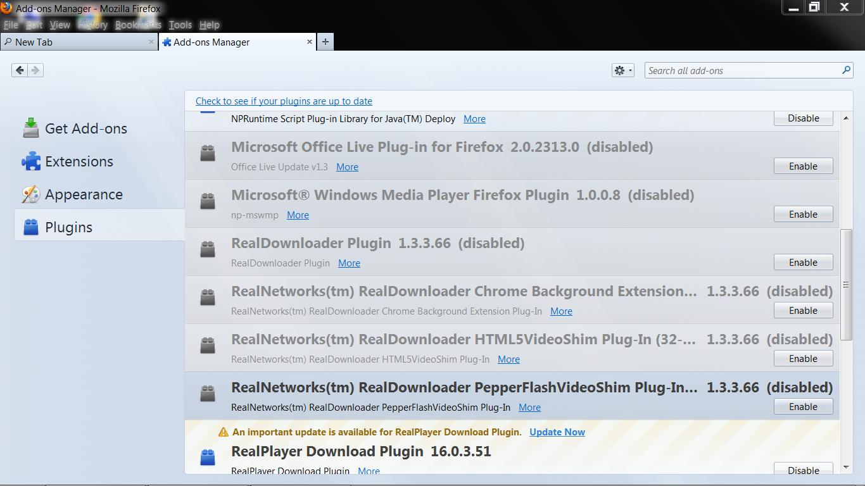Disable the NPRuntime Script Plug-in for Java
This screenshot has height=486, width=865.
(803, 118)
